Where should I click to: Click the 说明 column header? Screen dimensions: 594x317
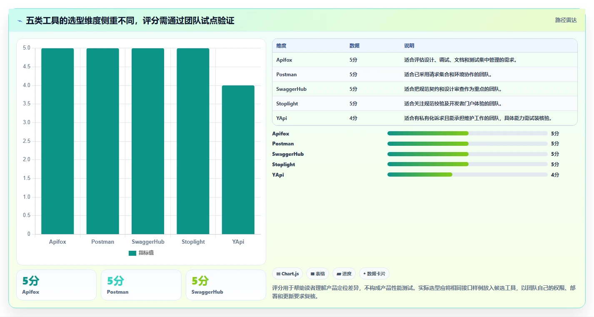(x=409, y=46)
